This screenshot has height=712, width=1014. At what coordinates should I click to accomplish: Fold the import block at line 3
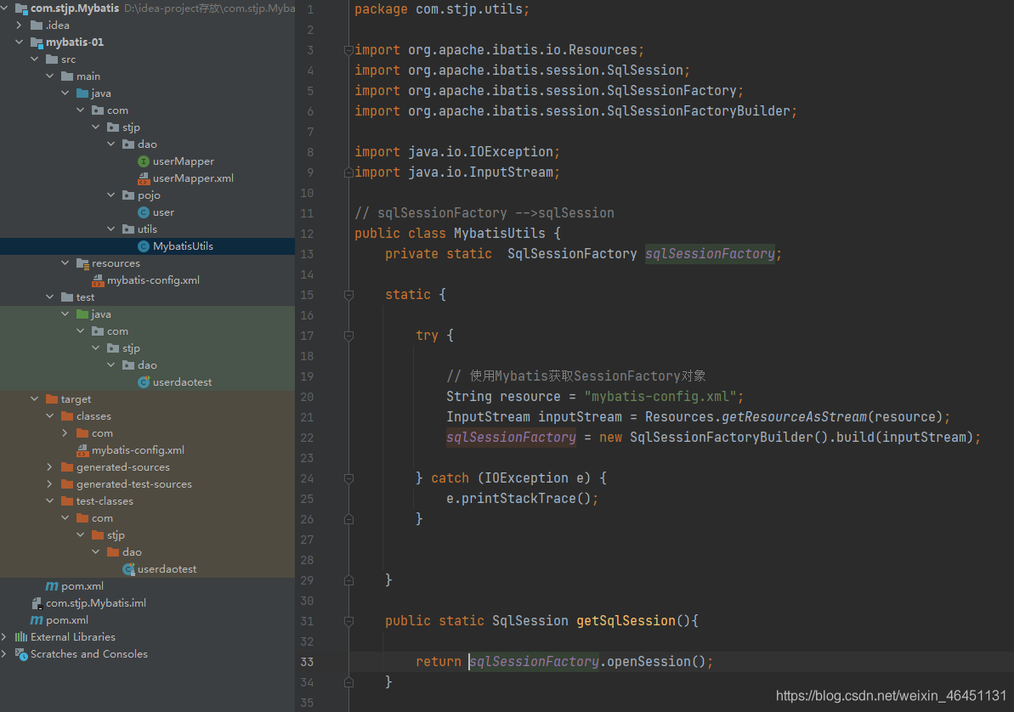(x=348, y=50)
